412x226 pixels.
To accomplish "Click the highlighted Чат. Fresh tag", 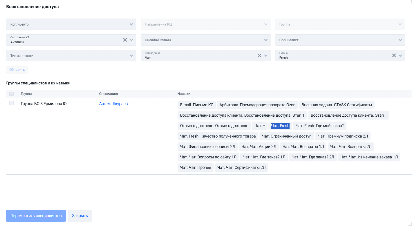I will point(280,126).
